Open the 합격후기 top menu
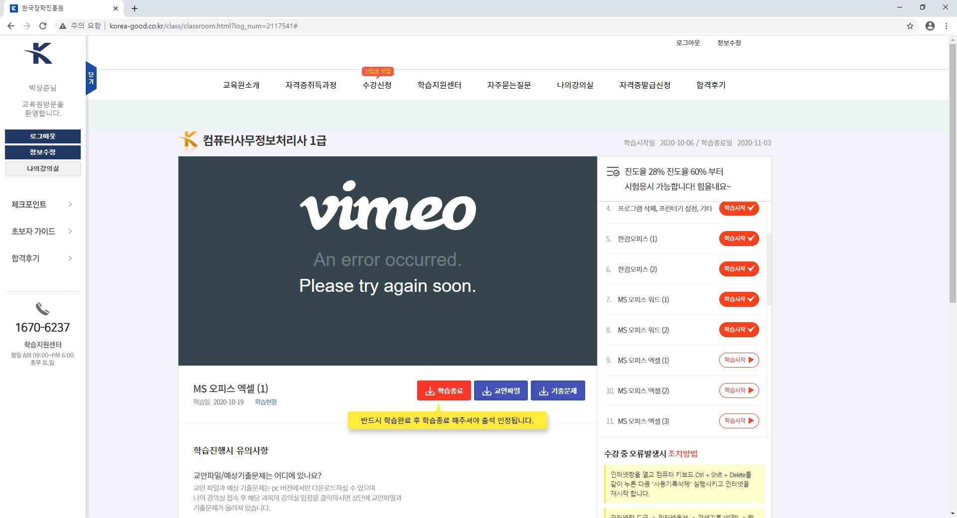The image size is (957, 518). point(711,85)
